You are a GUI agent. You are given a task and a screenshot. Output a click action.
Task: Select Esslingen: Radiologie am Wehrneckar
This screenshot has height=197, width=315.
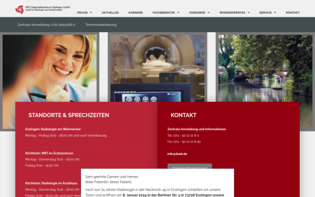53,129
